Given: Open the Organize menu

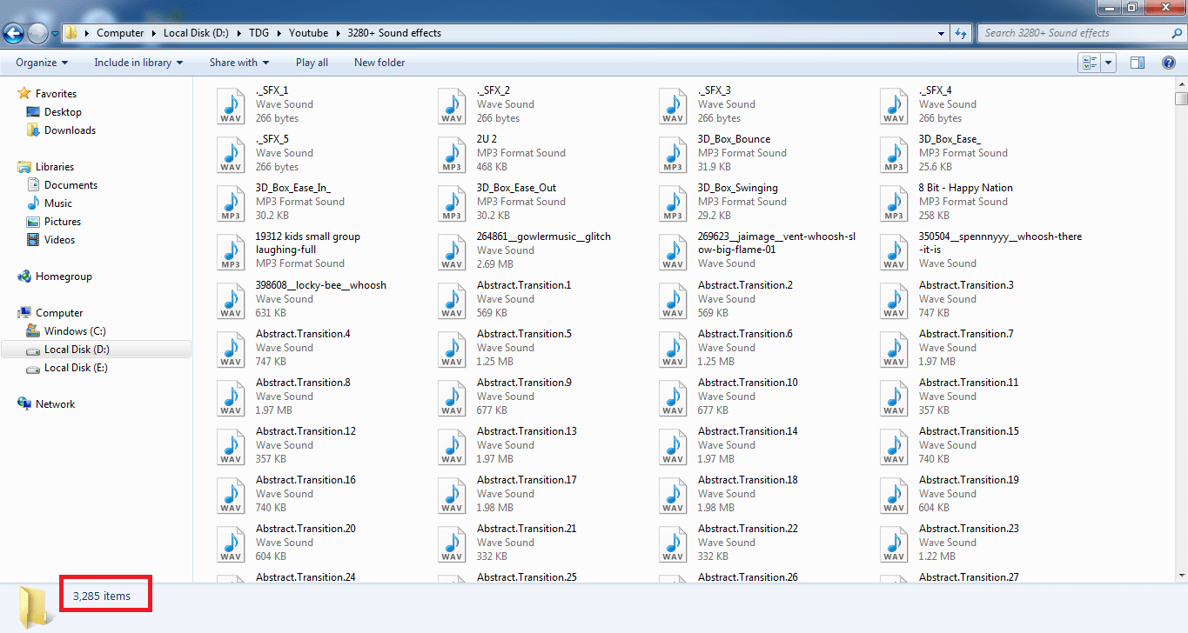Looking at the screenshot, I should (42, 63).
